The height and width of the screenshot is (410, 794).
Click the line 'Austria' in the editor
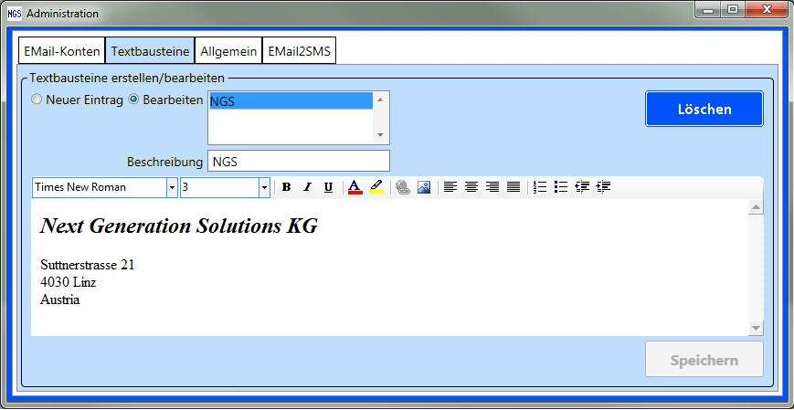59,300
